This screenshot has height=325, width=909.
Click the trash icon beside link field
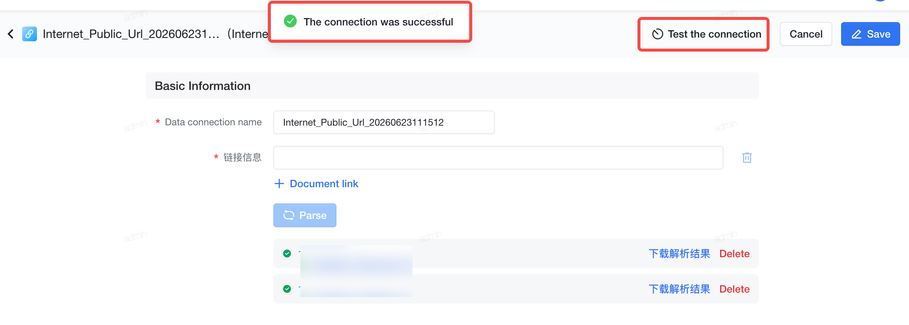point(747,158)
